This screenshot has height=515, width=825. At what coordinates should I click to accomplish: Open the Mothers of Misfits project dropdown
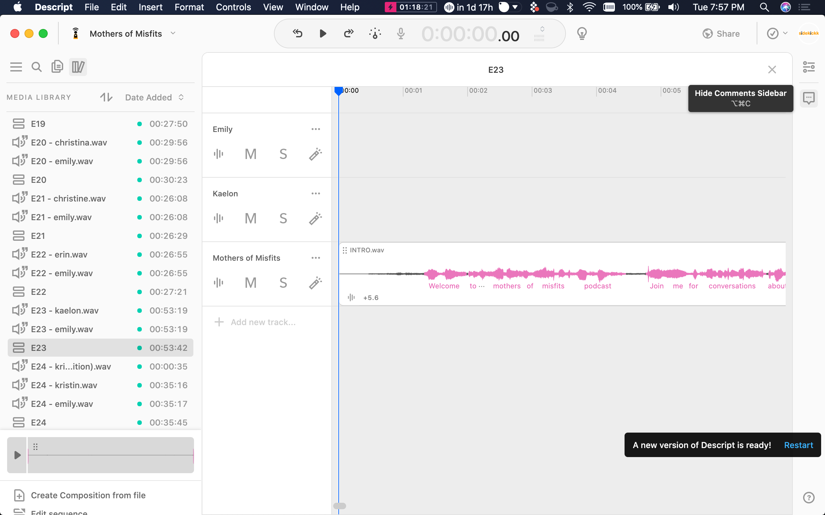coord(173,33)
